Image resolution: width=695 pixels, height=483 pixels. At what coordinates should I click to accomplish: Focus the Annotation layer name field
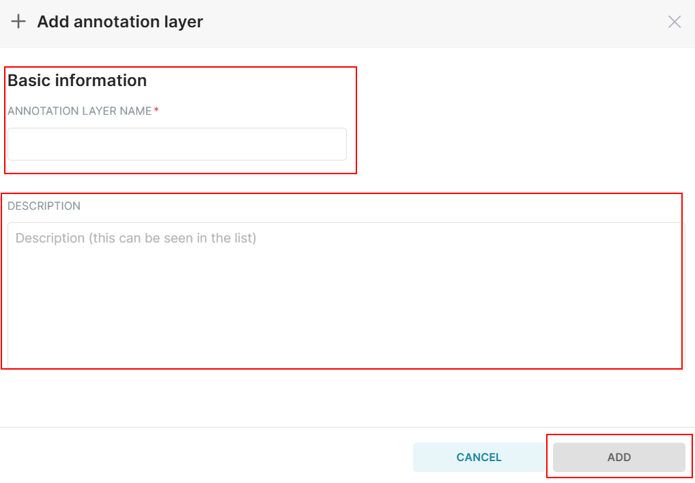coord(177,144)
